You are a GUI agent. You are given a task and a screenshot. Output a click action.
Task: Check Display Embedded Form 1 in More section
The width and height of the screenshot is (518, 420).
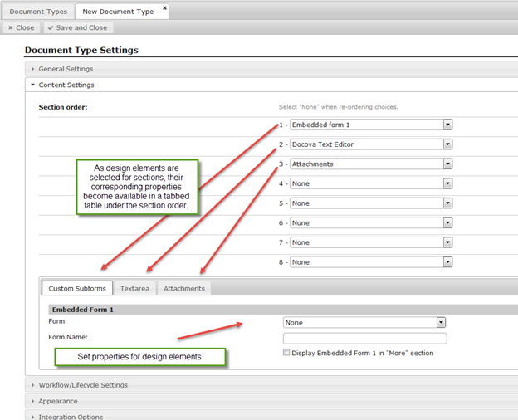(286, 352)
